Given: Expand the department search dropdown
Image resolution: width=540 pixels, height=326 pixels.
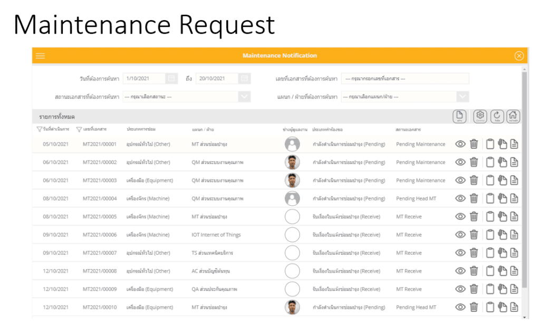Looking at the screenshot, I should (x=462, y=97).
